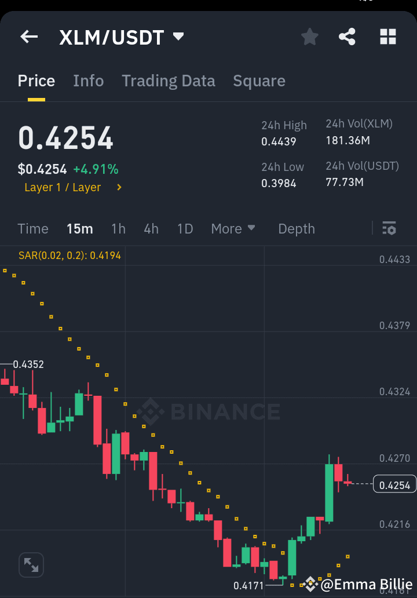Add XLM/USDT to favorites via star icon
Image resolution: width=417 pixels, height=598 pixels.
coord(309,37)
